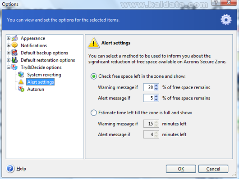The height and width of the screenshot is (179, 239).
Task: Select Try&Decide options tree item
Action: coord(41,67)
